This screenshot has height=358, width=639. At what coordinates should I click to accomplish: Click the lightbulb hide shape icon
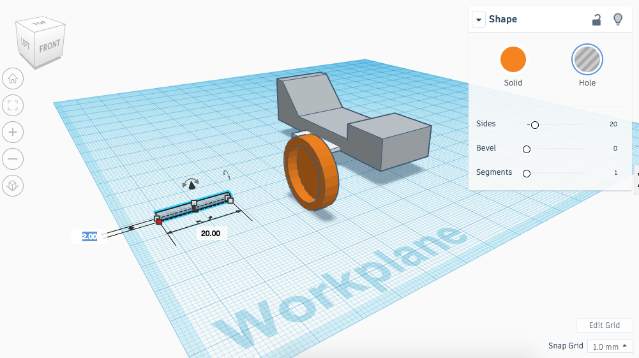[x=618, y=19]
